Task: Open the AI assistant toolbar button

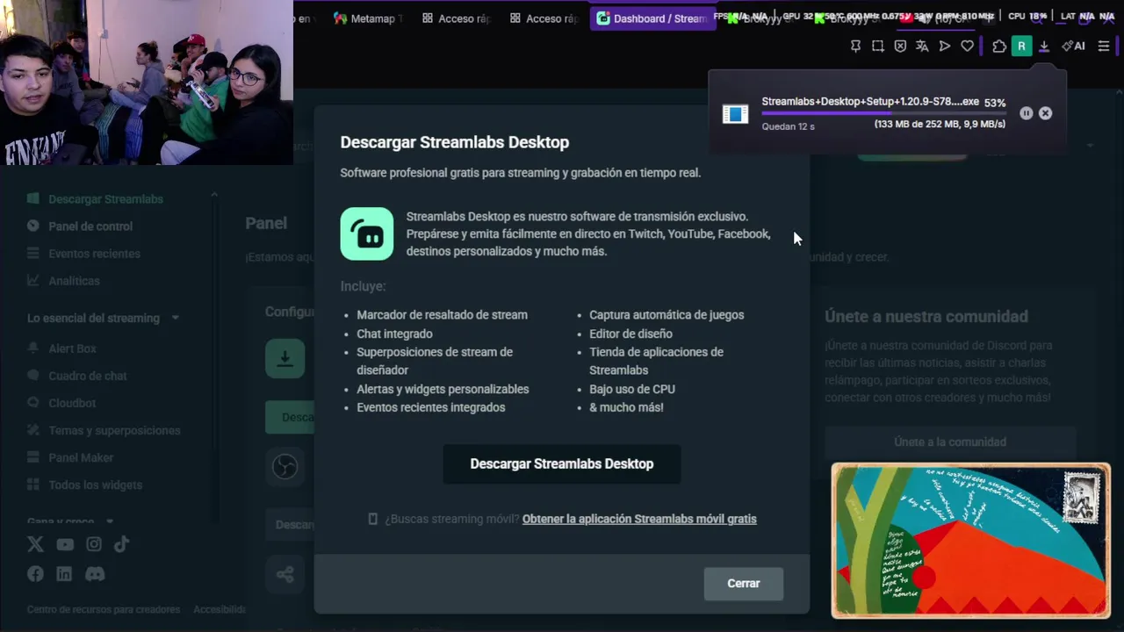Action: tap(1073, 47)
